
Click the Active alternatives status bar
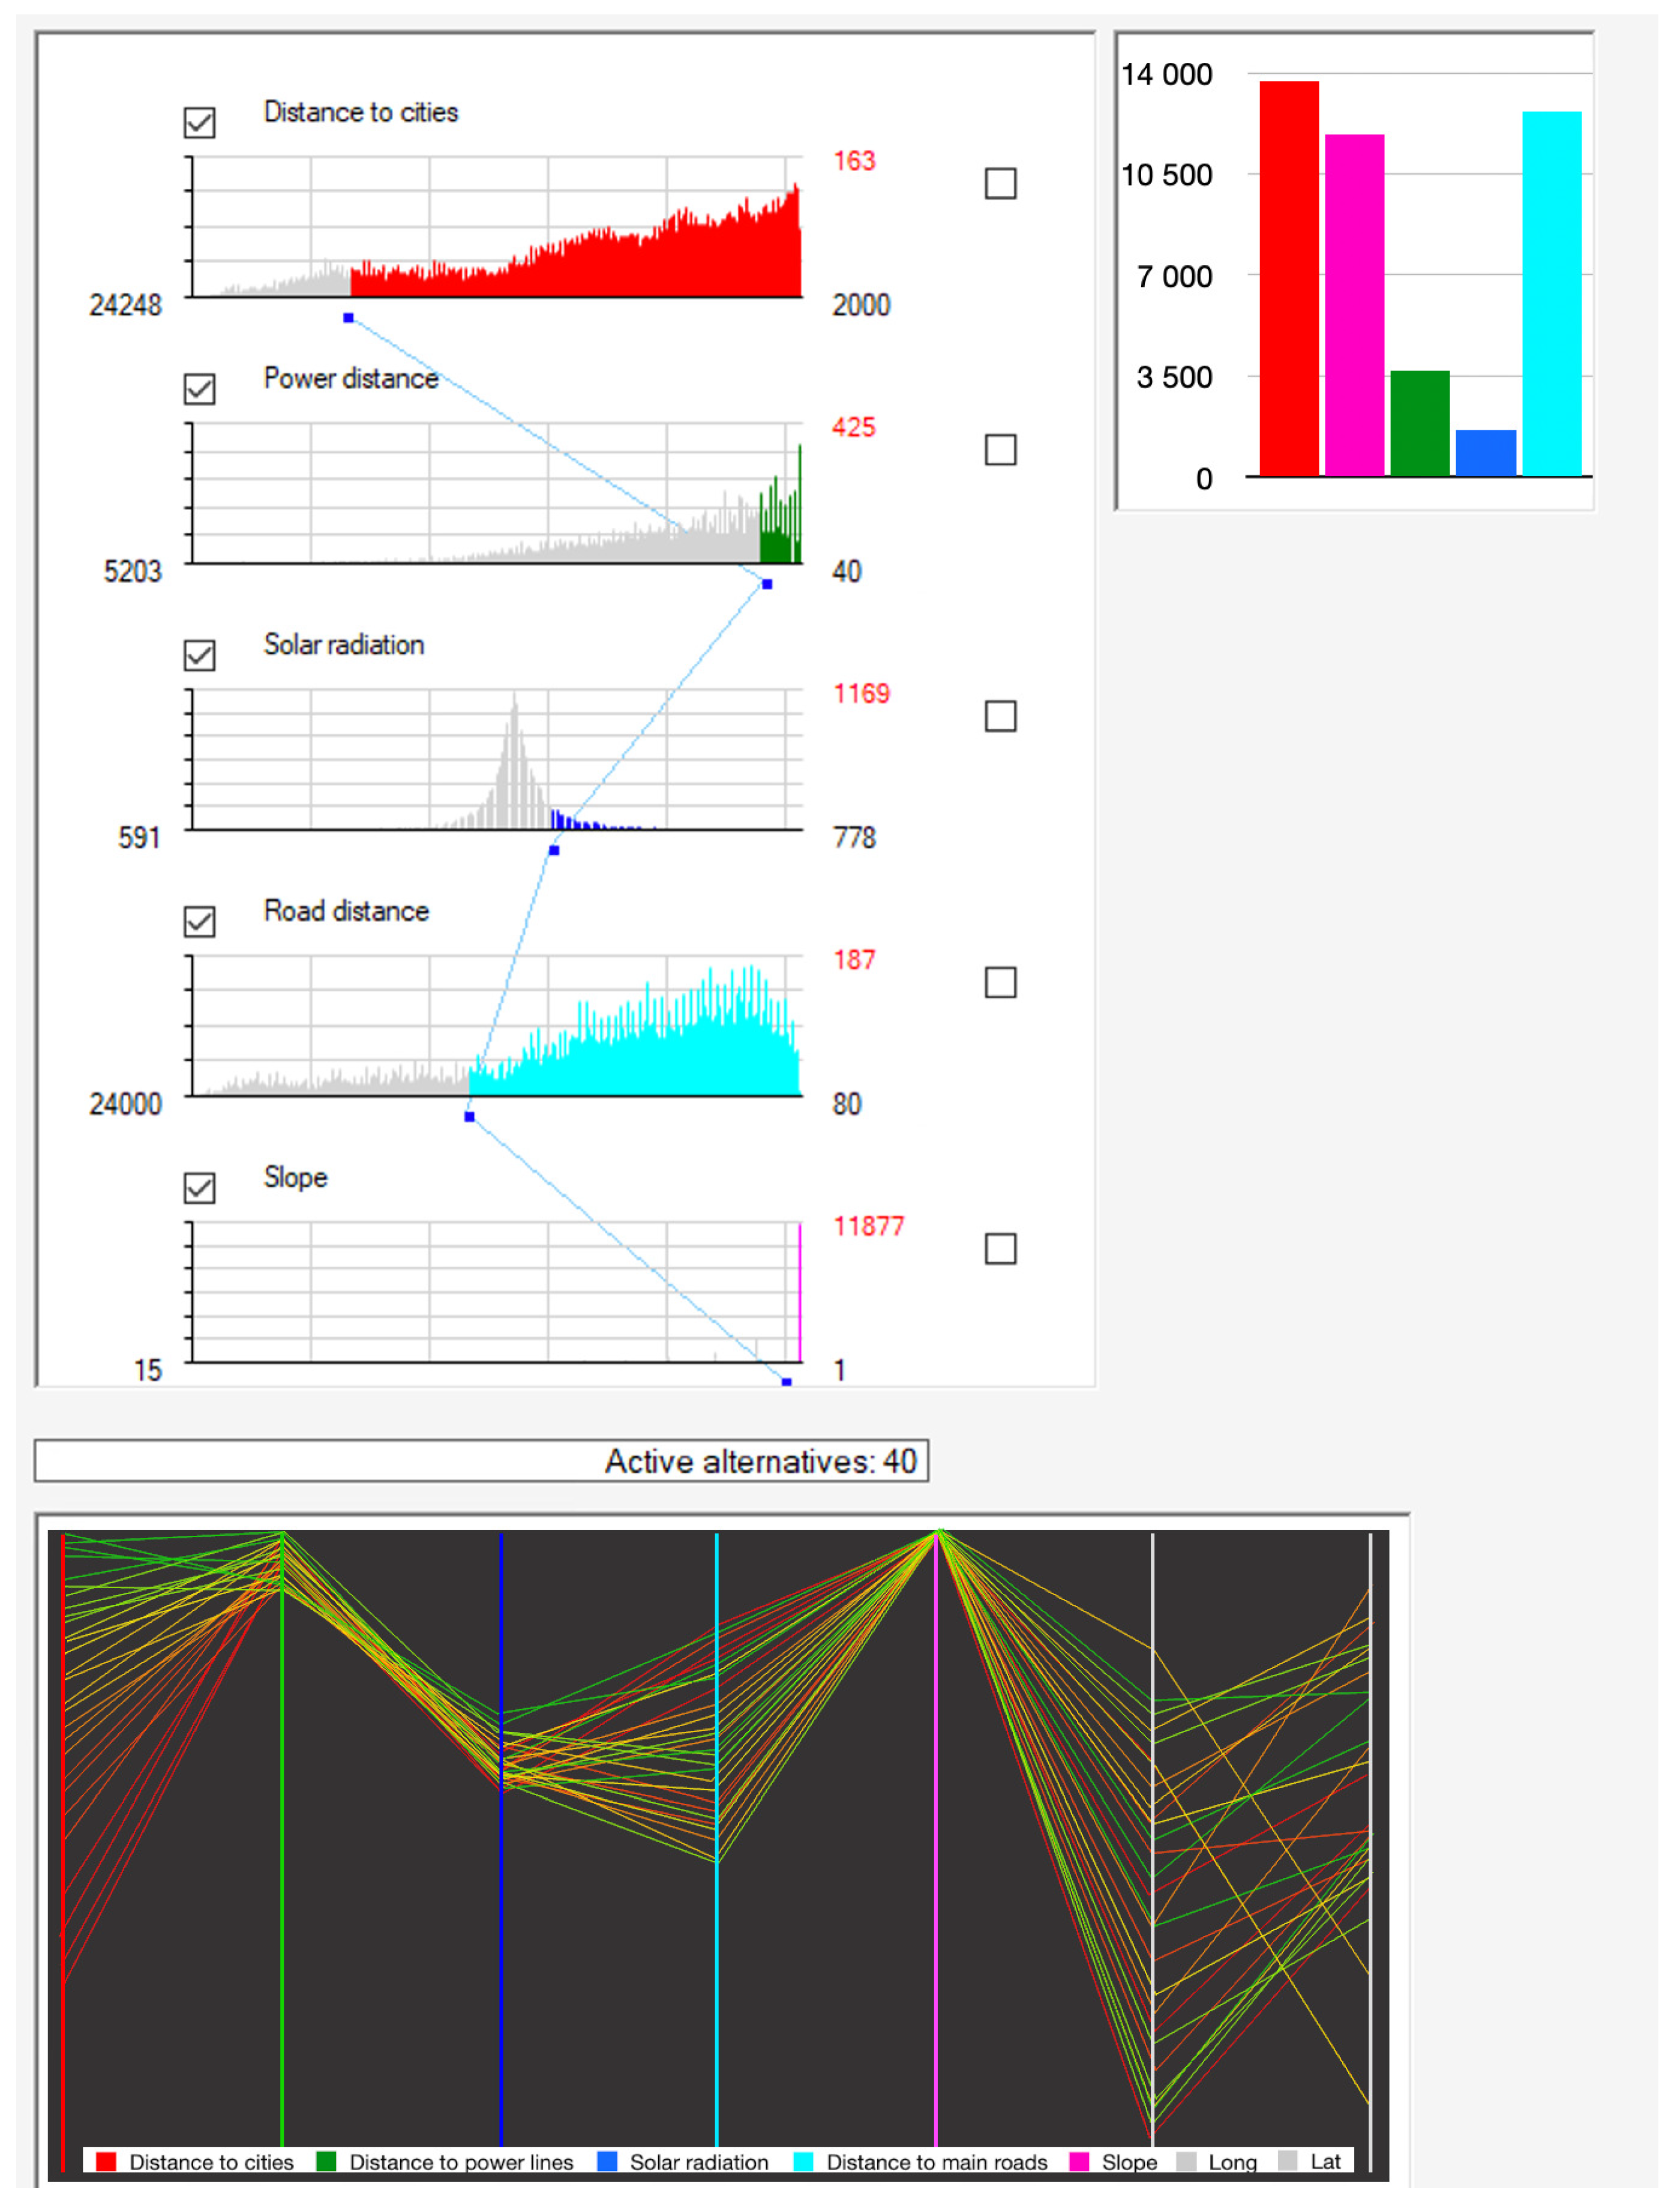[x=481, y=1461]
